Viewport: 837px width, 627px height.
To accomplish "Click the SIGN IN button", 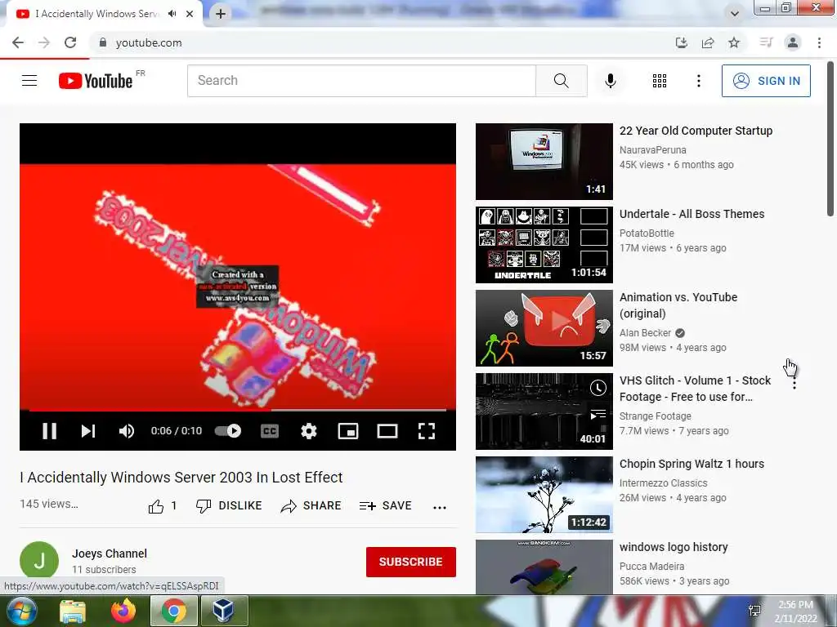I will (766, 81).
